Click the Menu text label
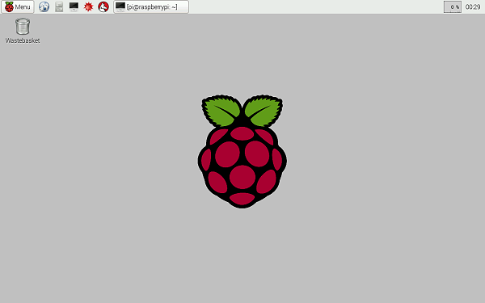The height and width of the screenshot is (303, 485). pos(23,6)
